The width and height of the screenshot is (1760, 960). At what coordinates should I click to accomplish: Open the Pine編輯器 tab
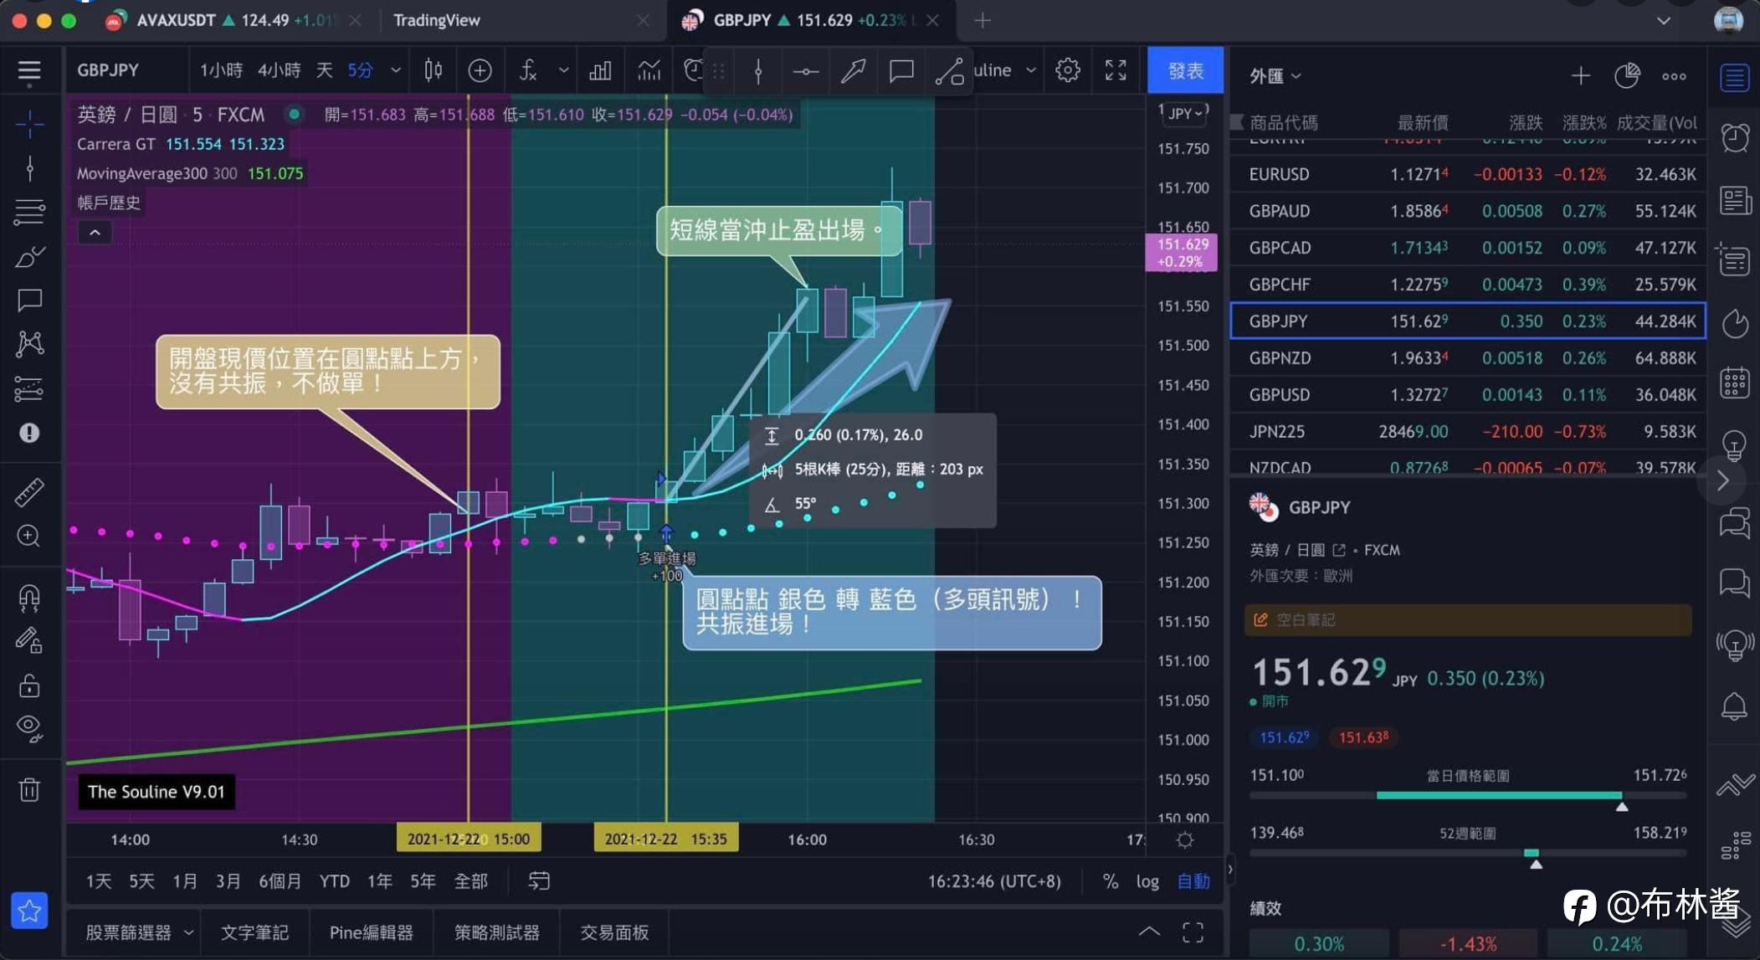[x=371, y=932]
